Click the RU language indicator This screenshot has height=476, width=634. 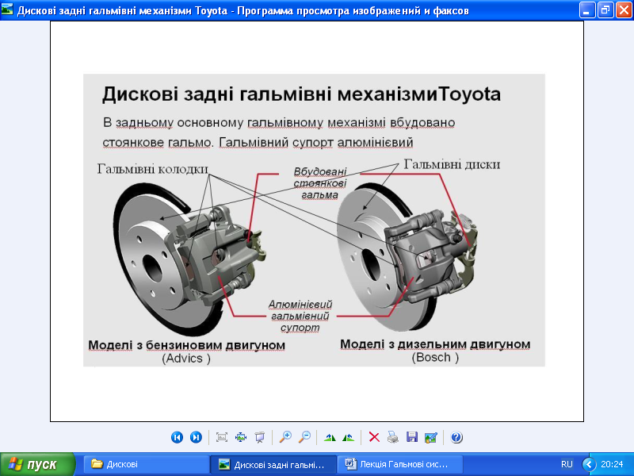pyautogui.click(x=567, y=464)
